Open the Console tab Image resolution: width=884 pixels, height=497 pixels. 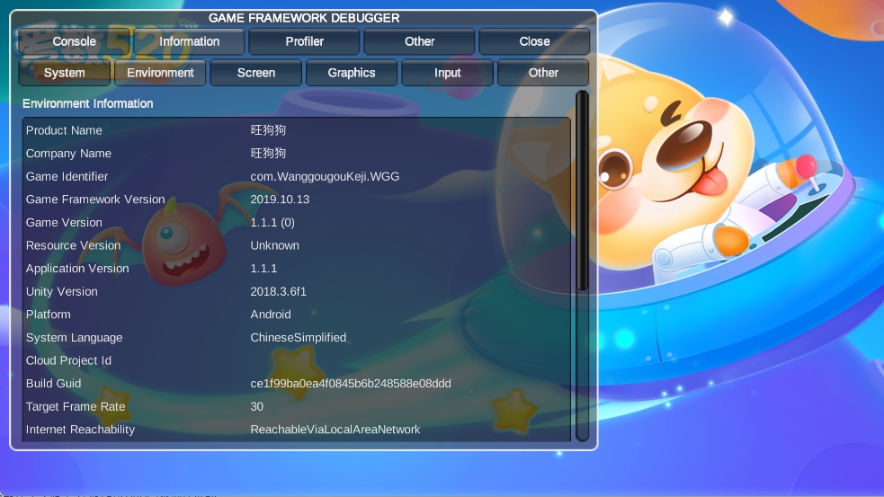[75, 41]
